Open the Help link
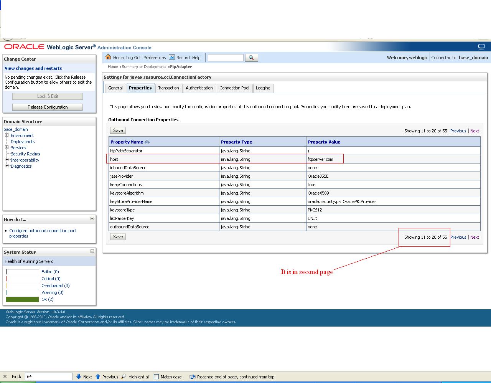 click(196, 58)
